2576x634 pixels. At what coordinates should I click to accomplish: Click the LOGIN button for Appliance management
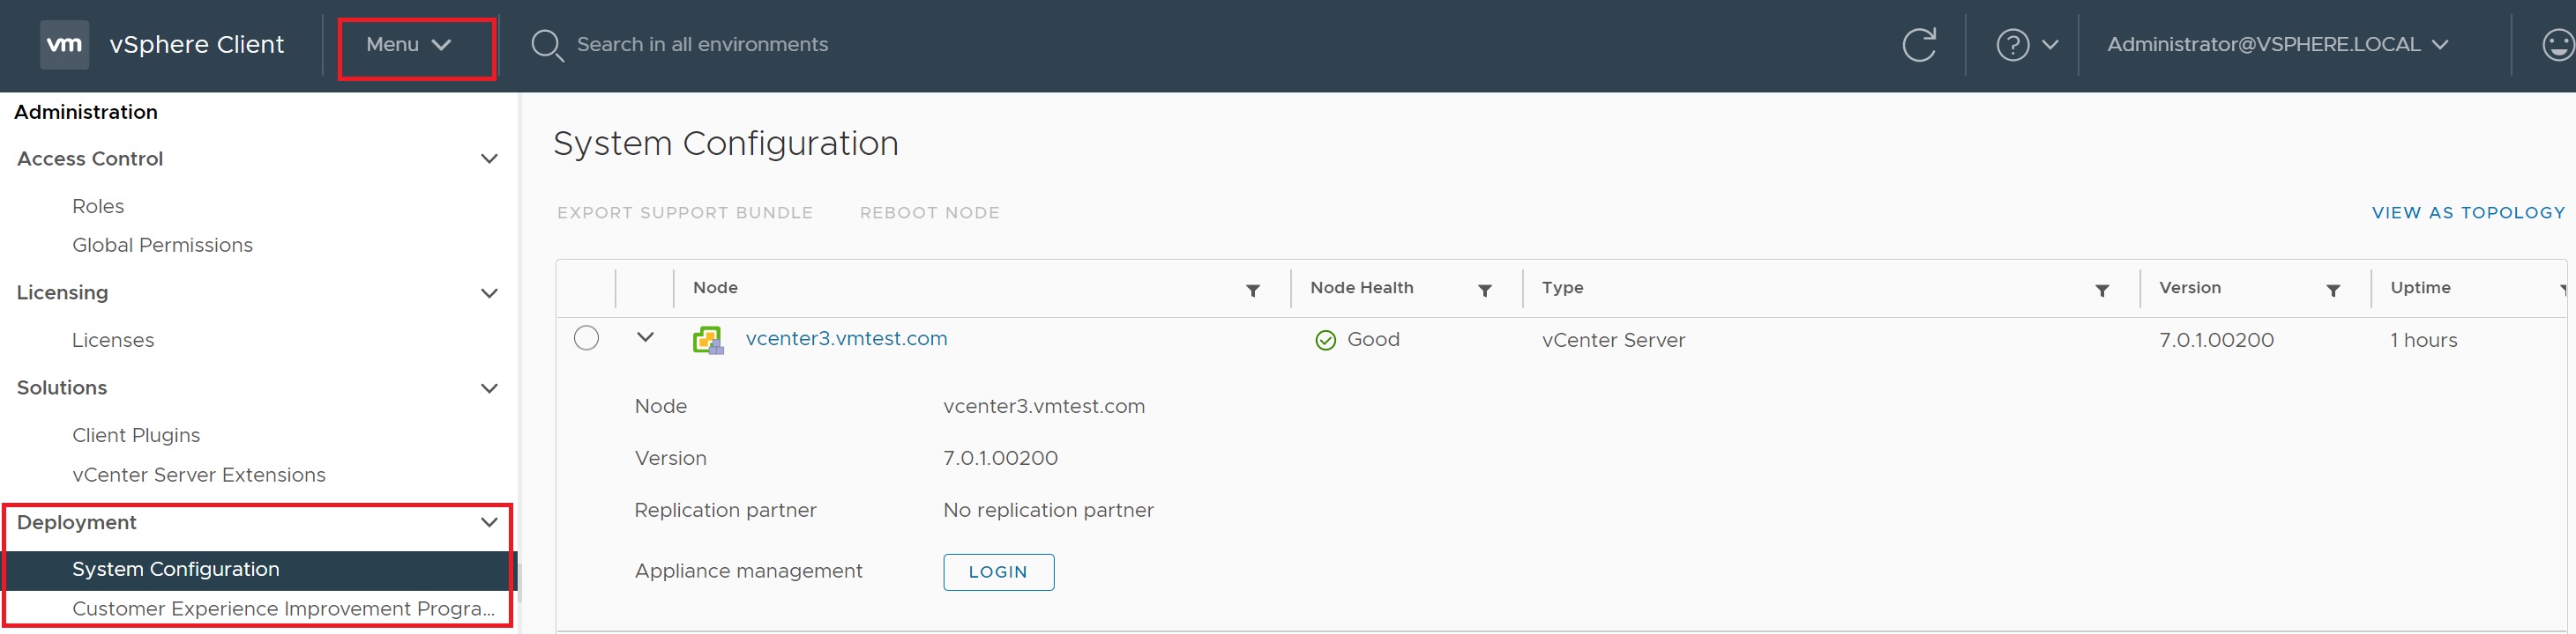pyautogui.click(x=997, y=572)
